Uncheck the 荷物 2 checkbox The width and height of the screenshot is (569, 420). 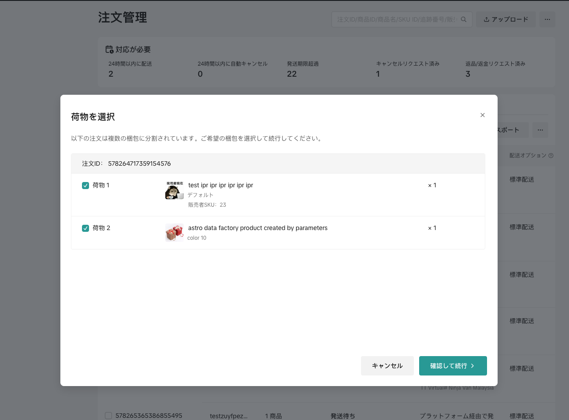point(86,228)
